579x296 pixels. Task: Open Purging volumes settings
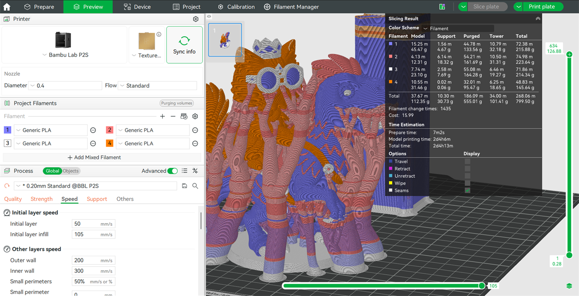[x=176, y=103]
